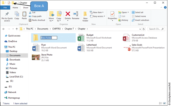Image resolution: width=171 pixels, height=106 pixels.
Task: Click CMPTR3 in address path
Action: [x=56, y=29]
